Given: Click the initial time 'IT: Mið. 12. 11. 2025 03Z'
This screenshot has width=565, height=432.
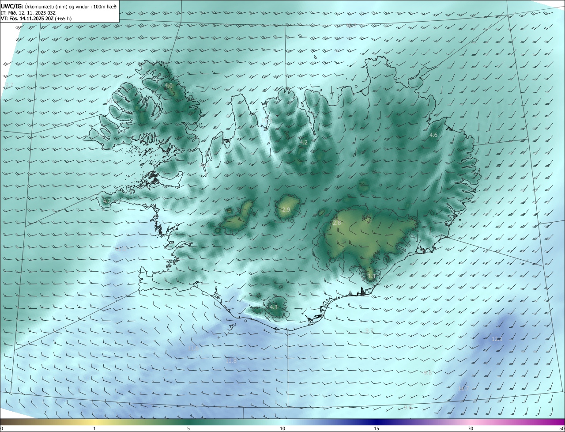Looking at the screenshot, I should (x=28, y=13).
